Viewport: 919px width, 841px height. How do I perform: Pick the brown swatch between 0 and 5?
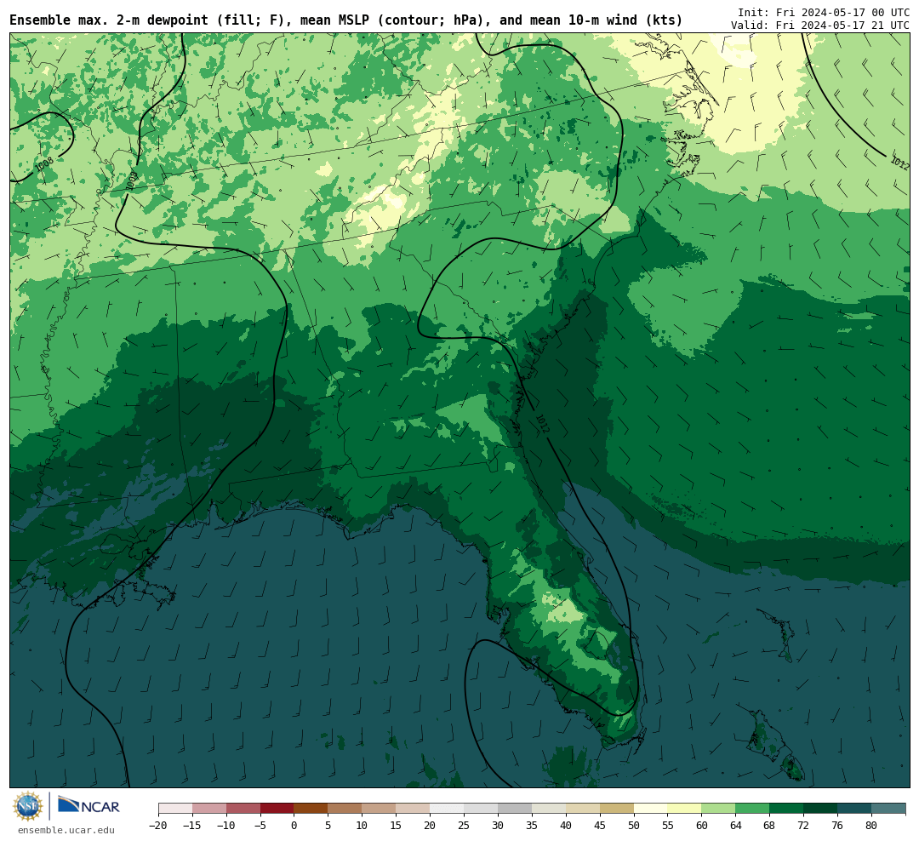tap(311, 809)
